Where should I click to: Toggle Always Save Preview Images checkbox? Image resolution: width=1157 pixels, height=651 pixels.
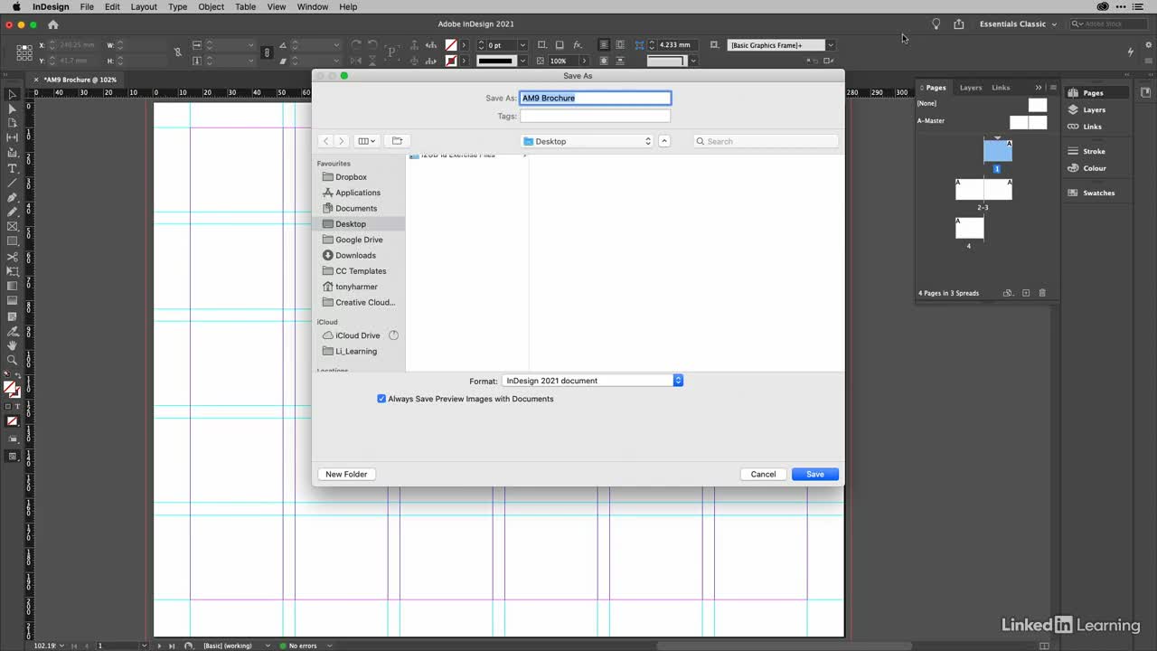point(381,399)
